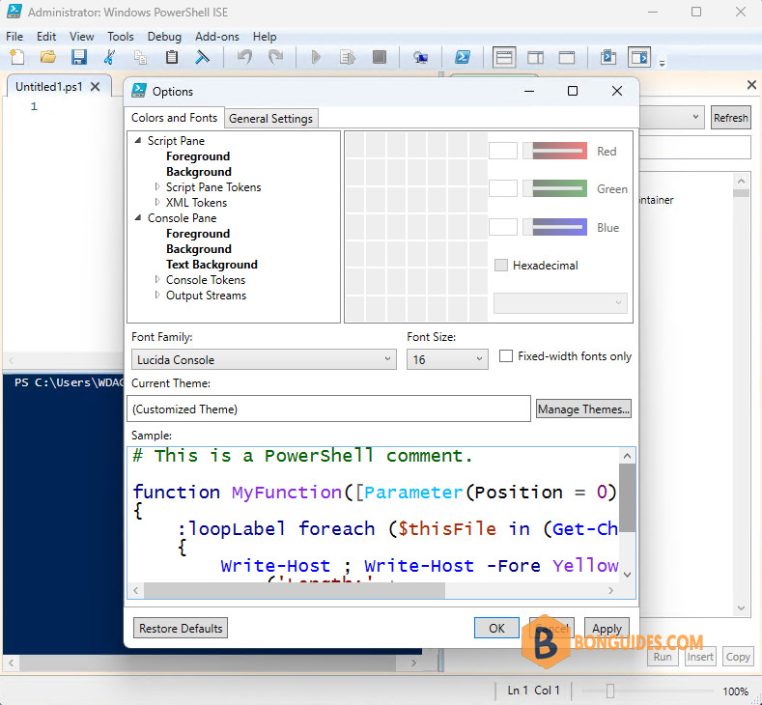Click the Run Selection icon
This screenshot has width=762, height=705.
click(x=348, y=57)
